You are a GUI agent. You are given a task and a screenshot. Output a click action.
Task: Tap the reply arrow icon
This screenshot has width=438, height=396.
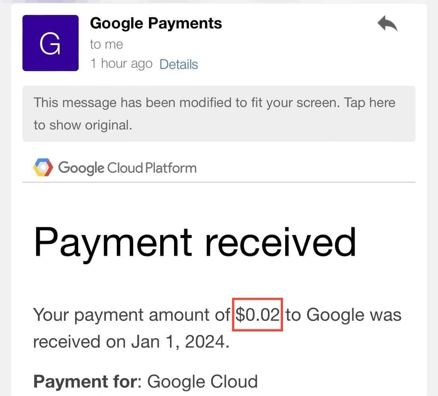coord(387,25)
